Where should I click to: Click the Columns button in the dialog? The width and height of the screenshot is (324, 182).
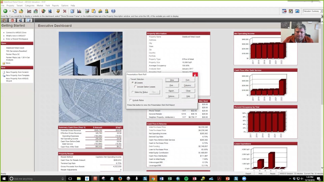pyautogui.click(x=188, y=85)
